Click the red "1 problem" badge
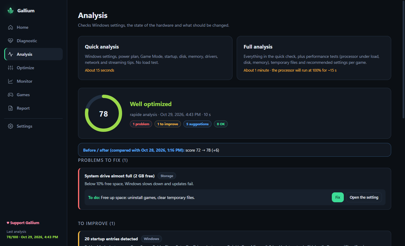405x246 pixels. (141, 124)
